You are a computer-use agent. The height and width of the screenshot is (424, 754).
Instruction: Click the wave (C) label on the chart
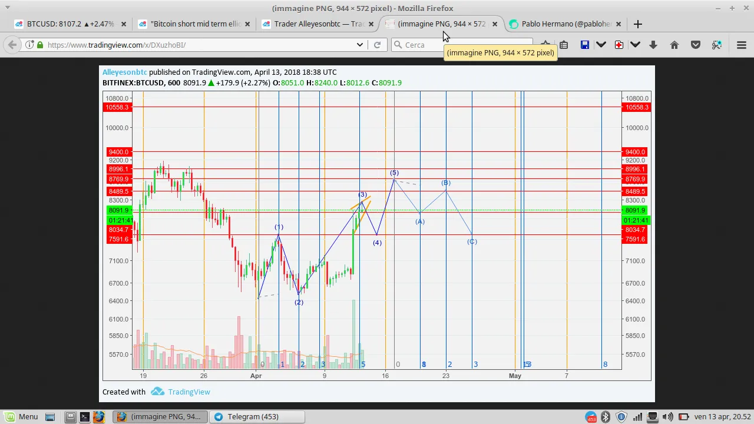click(472, 241)
